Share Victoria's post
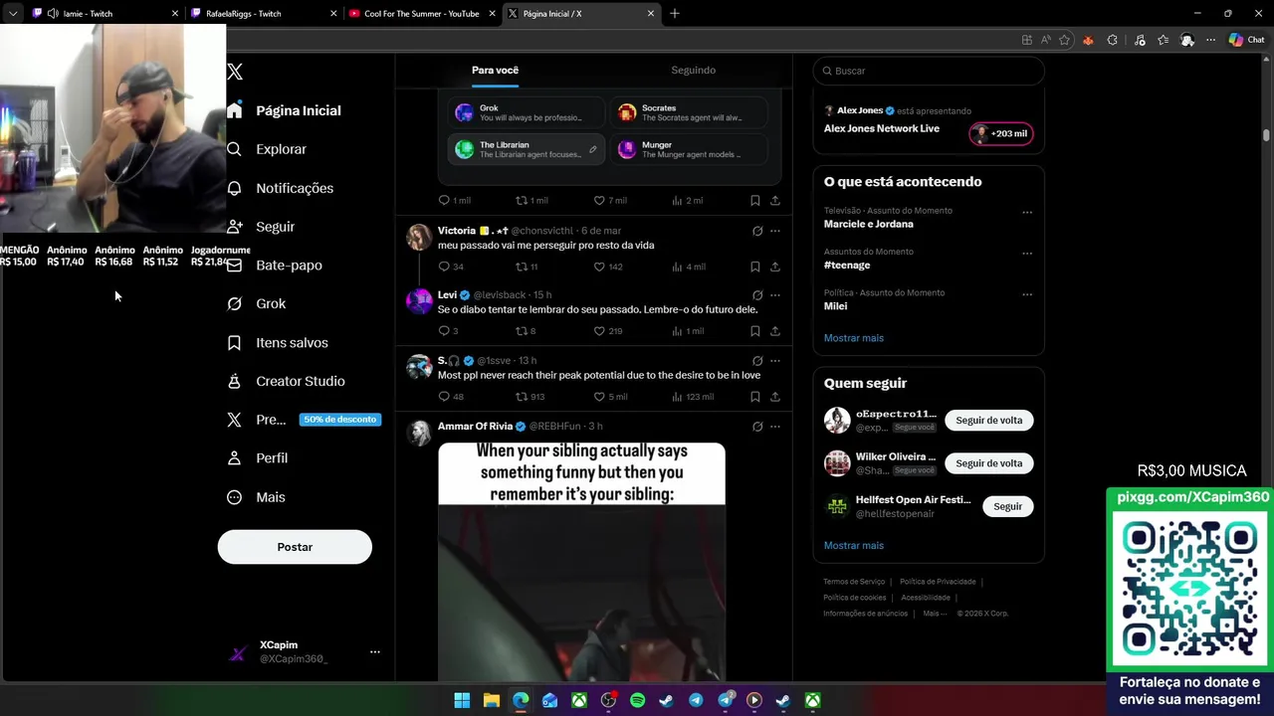This screenshot has width=1274, height=716. click(775, 267)
